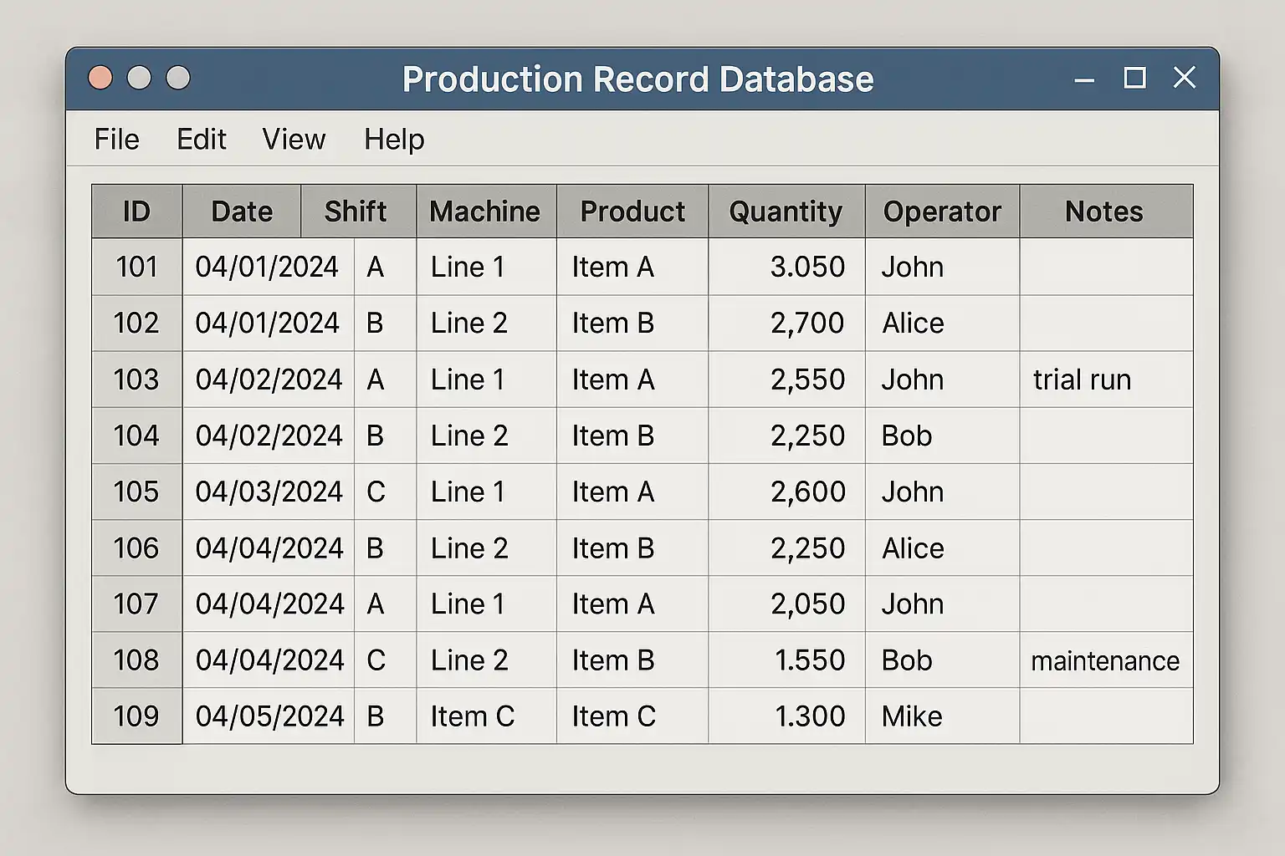Open the File menu
Screen dimensions: 1285x856
(x=116, y=139)
